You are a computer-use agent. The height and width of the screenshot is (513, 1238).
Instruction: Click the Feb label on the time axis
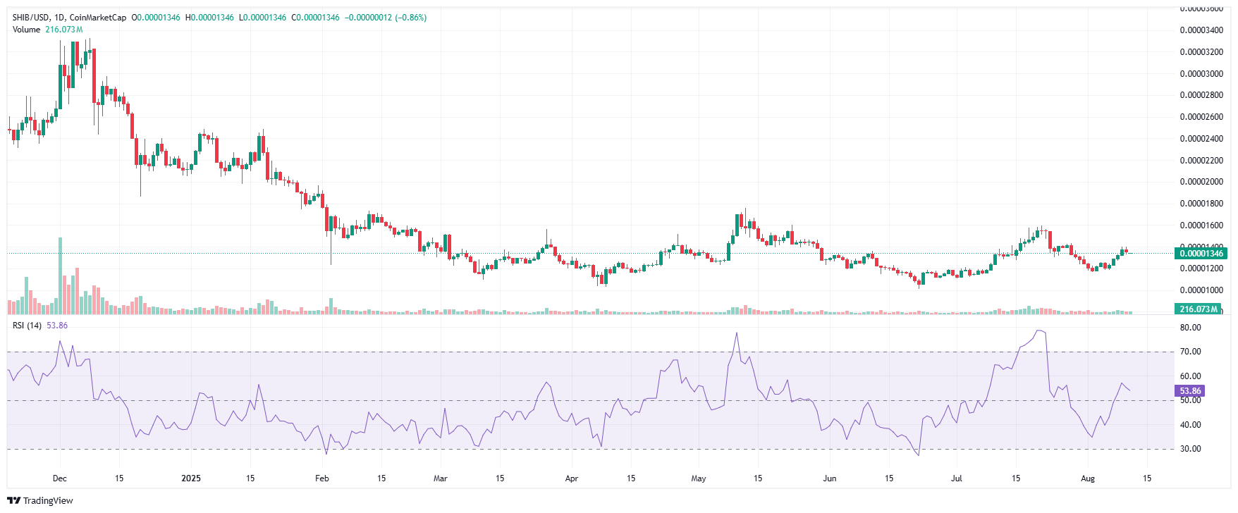tap(322, 478)
